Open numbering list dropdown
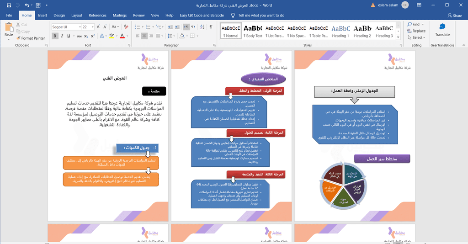This screenshot has height=244, width=468. point(153,27)
